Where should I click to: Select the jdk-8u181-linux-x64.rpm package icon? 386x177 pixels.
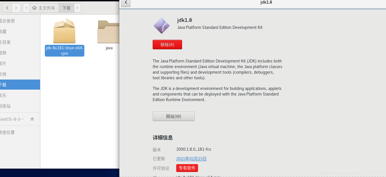pos(64,31)
